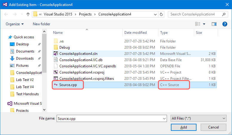Open Downloads in navigation pane
The image size is (232, 135).
25,58
